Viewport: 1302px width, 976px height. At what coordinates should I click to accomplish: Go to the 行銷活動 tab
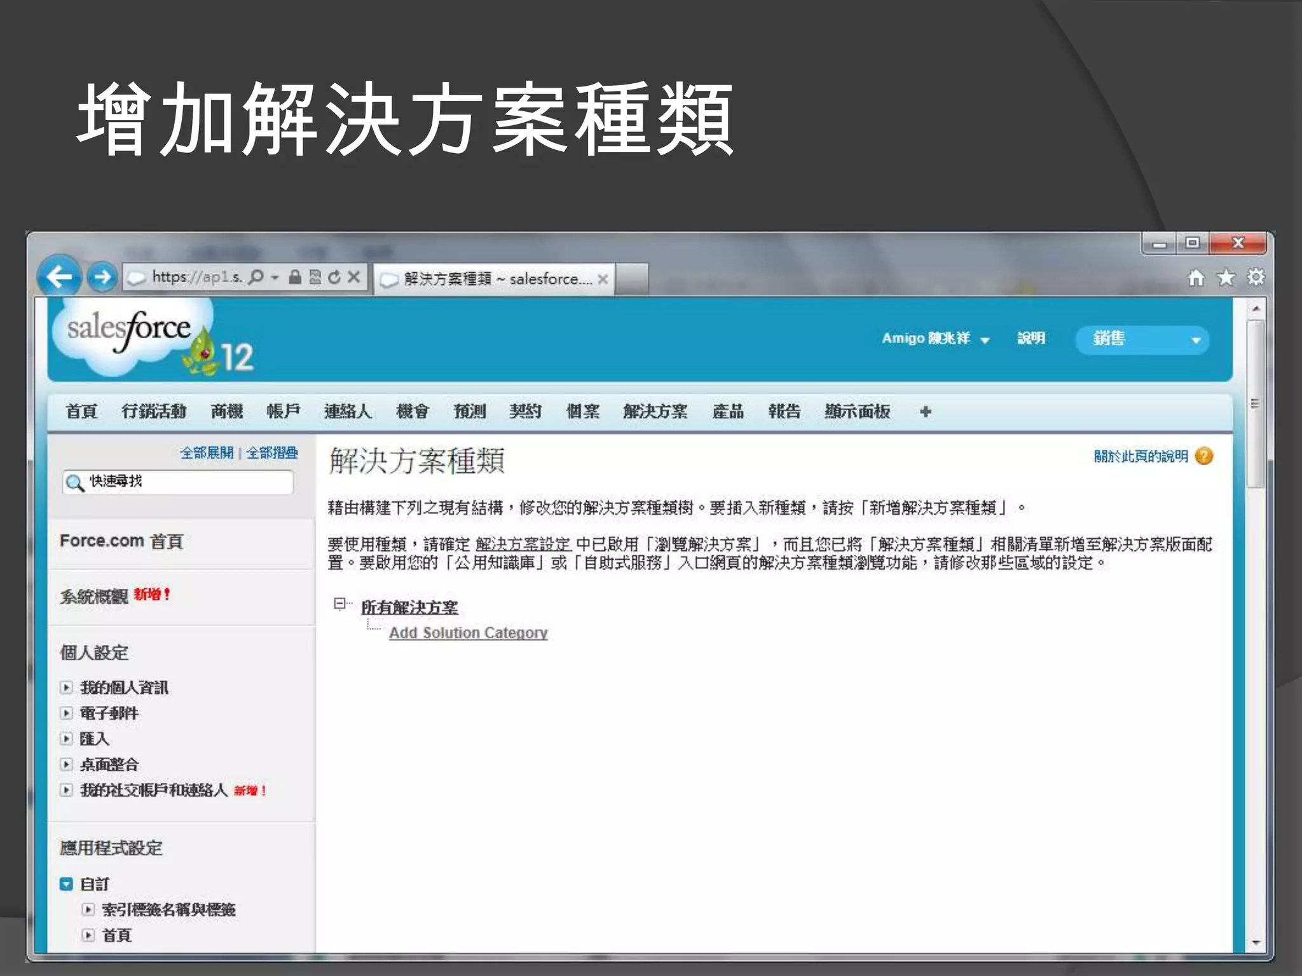(154, 412)
